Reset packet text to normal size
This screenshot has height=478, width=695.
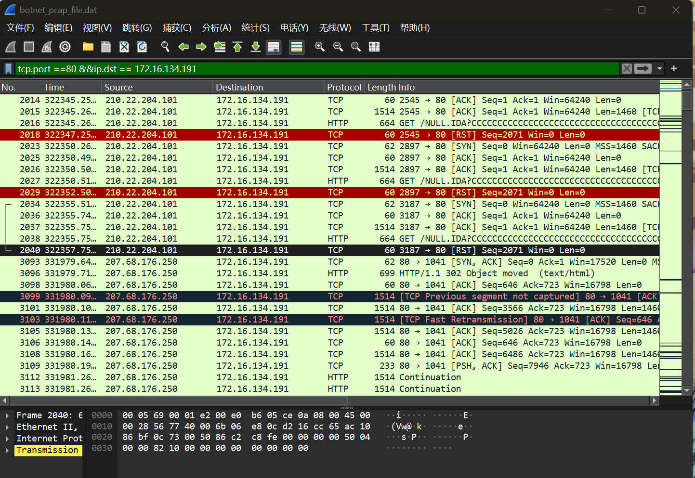tap(356, 47)
